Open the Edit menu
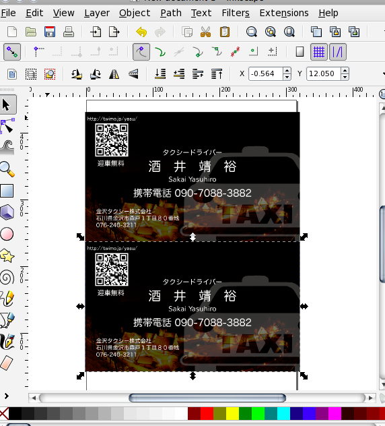 point(34,13)
